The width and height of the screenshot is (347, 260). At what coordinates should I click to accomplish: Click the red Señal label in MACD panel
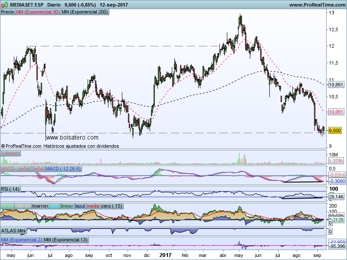(x=38, y=168)
